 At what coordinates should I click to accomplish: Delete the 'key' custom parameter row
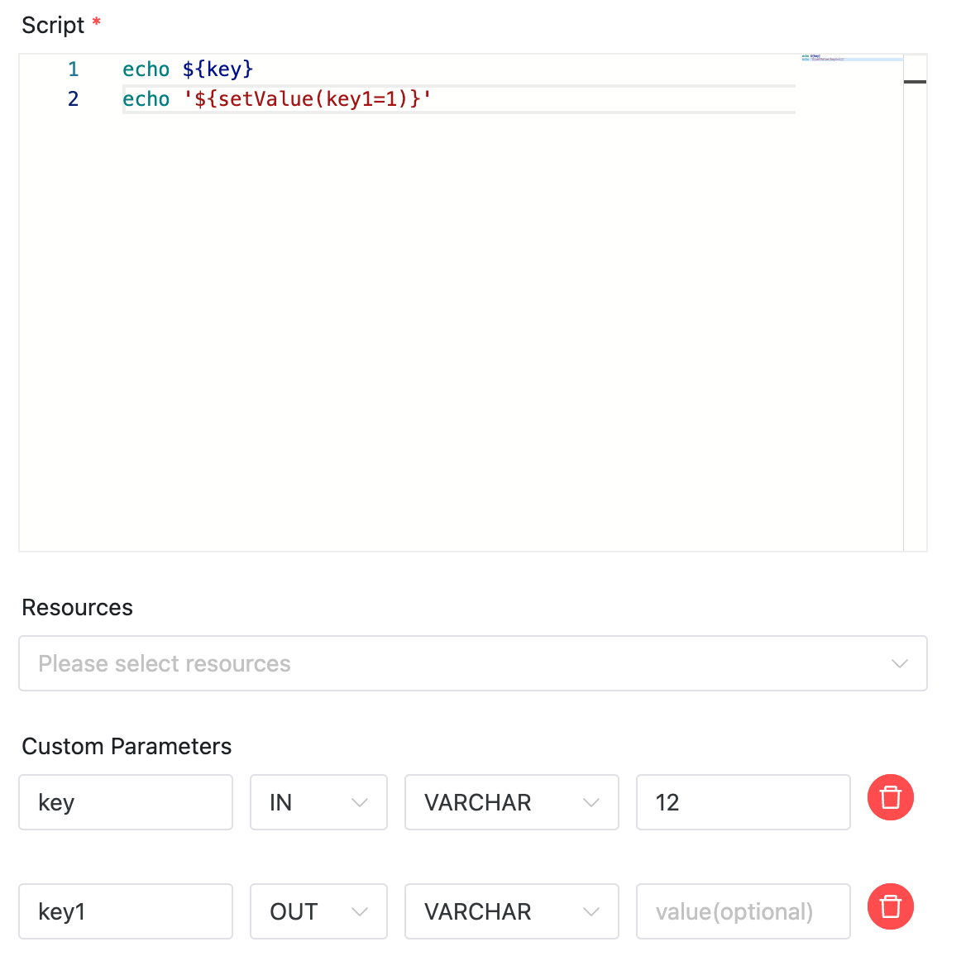pyautogui.click(x=890, y=798)
